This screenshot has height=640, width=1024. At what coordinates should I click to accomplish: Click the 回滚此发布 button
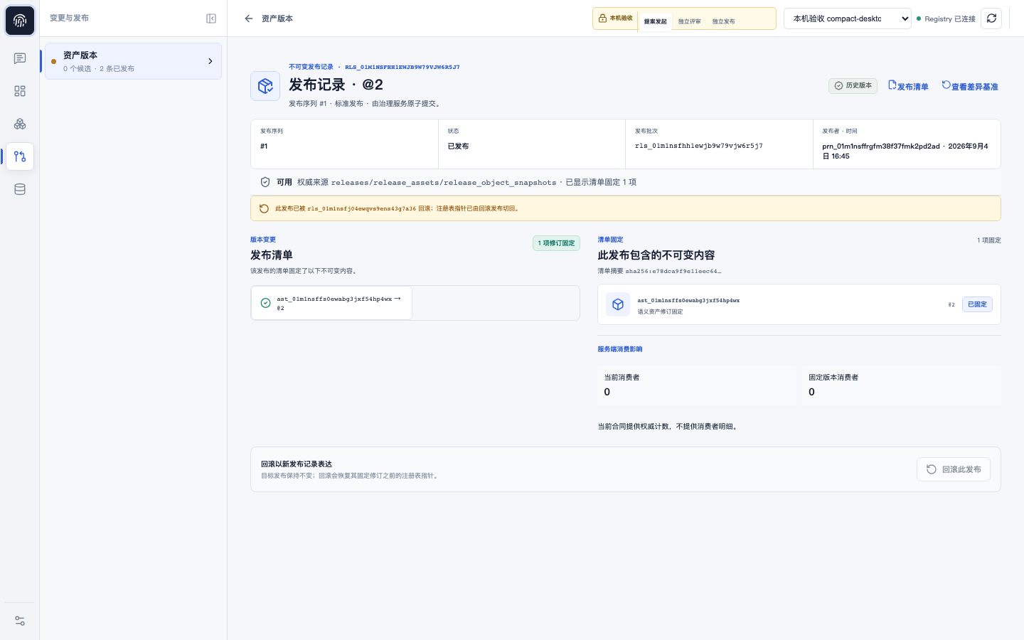954,469
